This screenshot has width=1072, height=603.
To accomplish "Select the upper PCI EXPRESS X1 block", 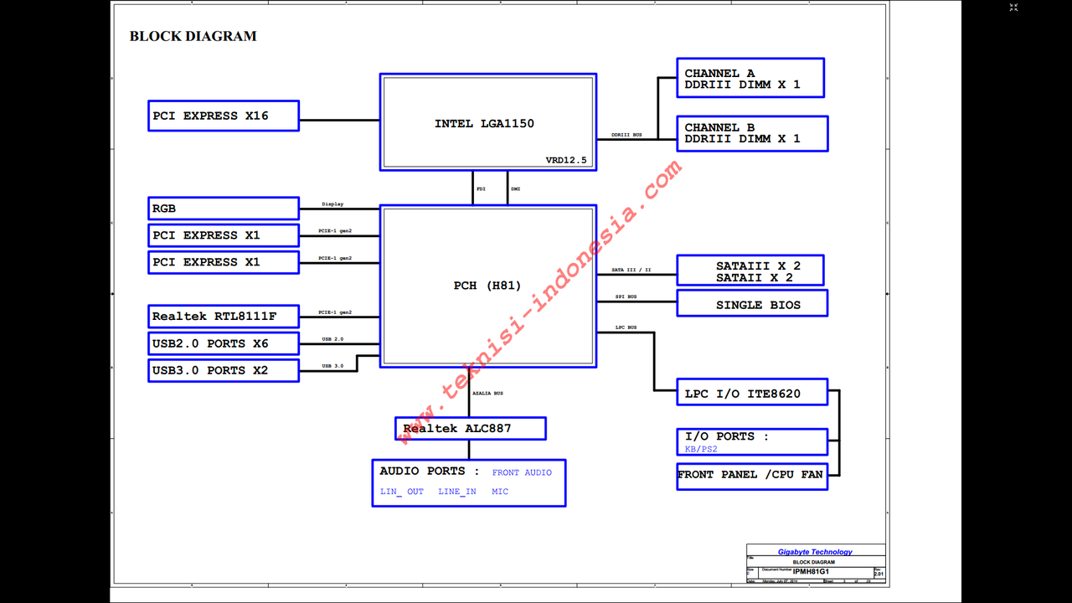I will (224, 235).
